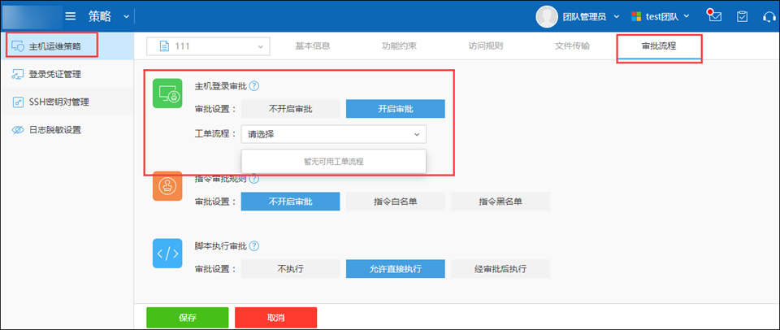Click the user avatar picture
The image size is (780, 330).
pos(547,17)
